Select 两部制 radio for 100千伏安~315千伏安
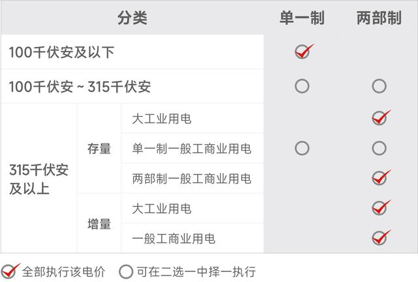Screen dimensions: 418x282 click(x=379, y=86)
